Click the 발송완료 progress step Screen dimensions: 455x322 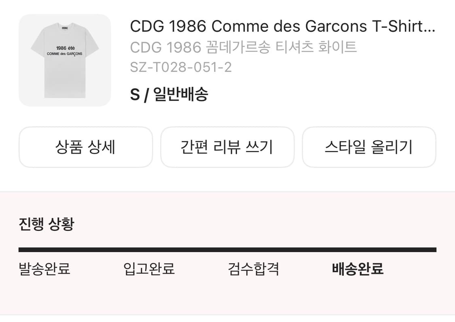tap(44, 269)
